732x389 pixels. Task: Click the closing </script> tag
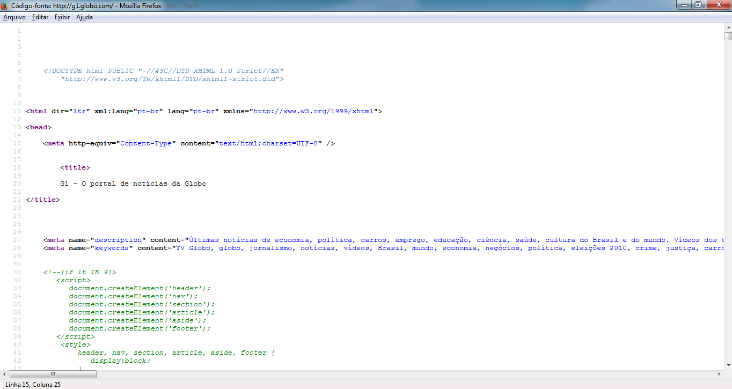pyautogui.click(x=75, y=336)
